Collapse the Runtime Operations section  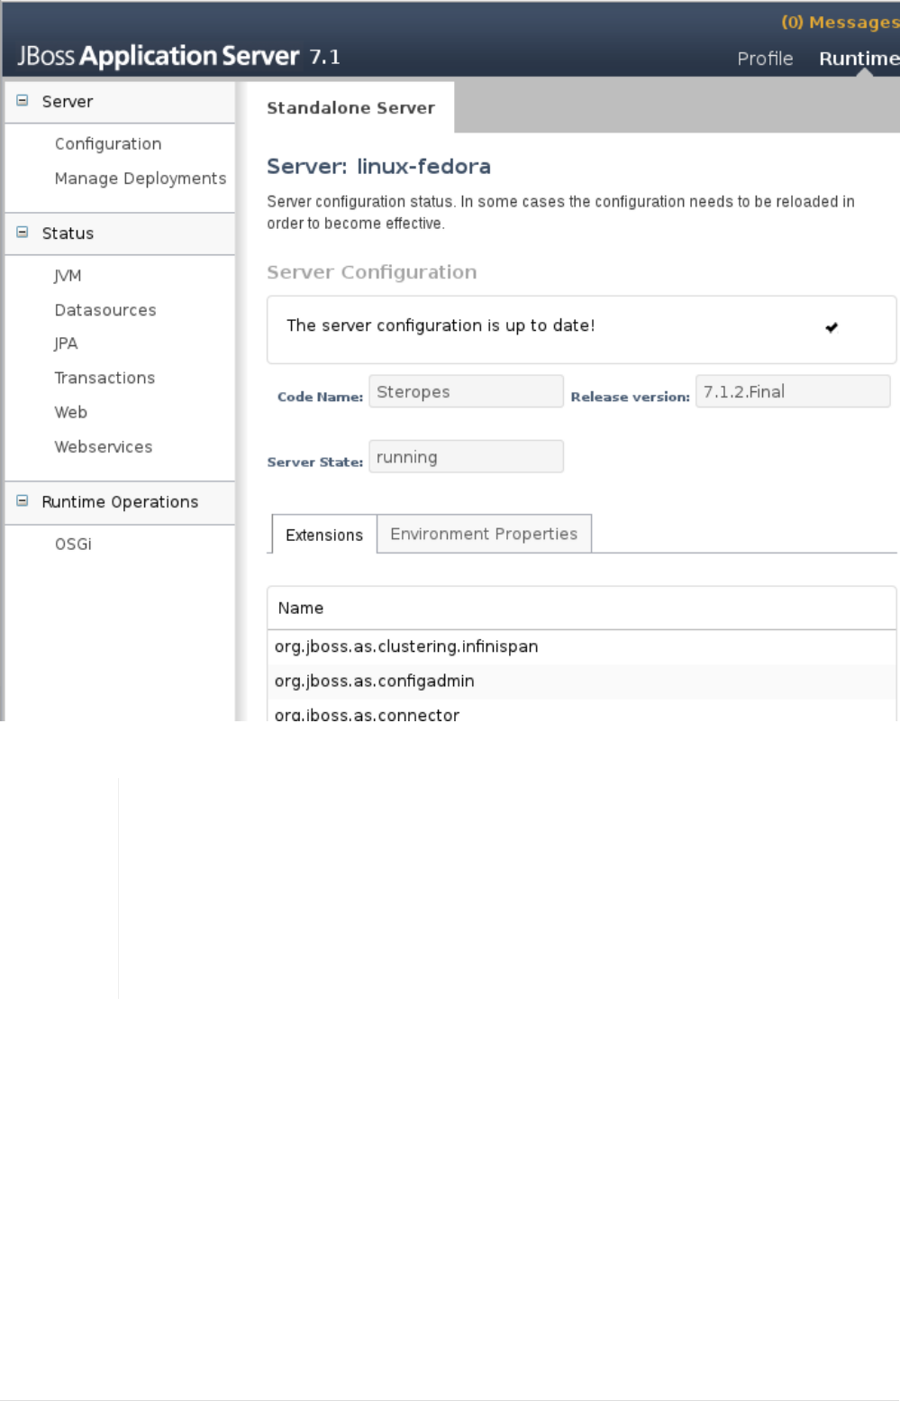[23, 501]
